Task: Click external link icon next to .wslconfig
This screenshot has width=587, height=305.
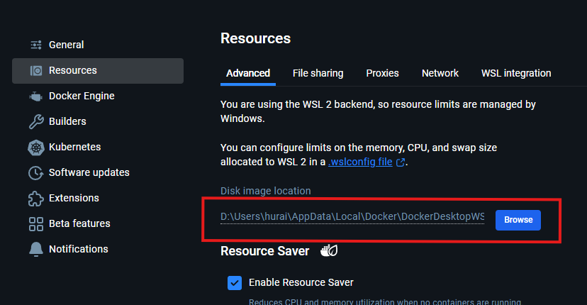Action: click(x=400, y=162)
